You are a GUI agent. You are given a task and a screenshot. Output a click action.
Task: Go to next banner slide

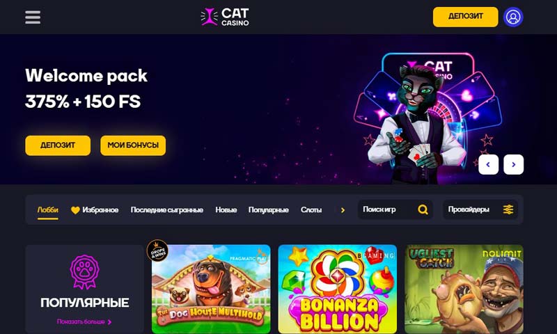(513, 164)
